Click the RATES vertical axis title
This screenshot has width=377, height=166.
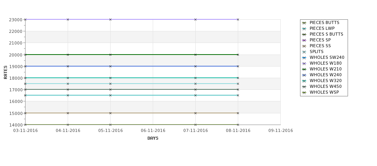(5, 72)
